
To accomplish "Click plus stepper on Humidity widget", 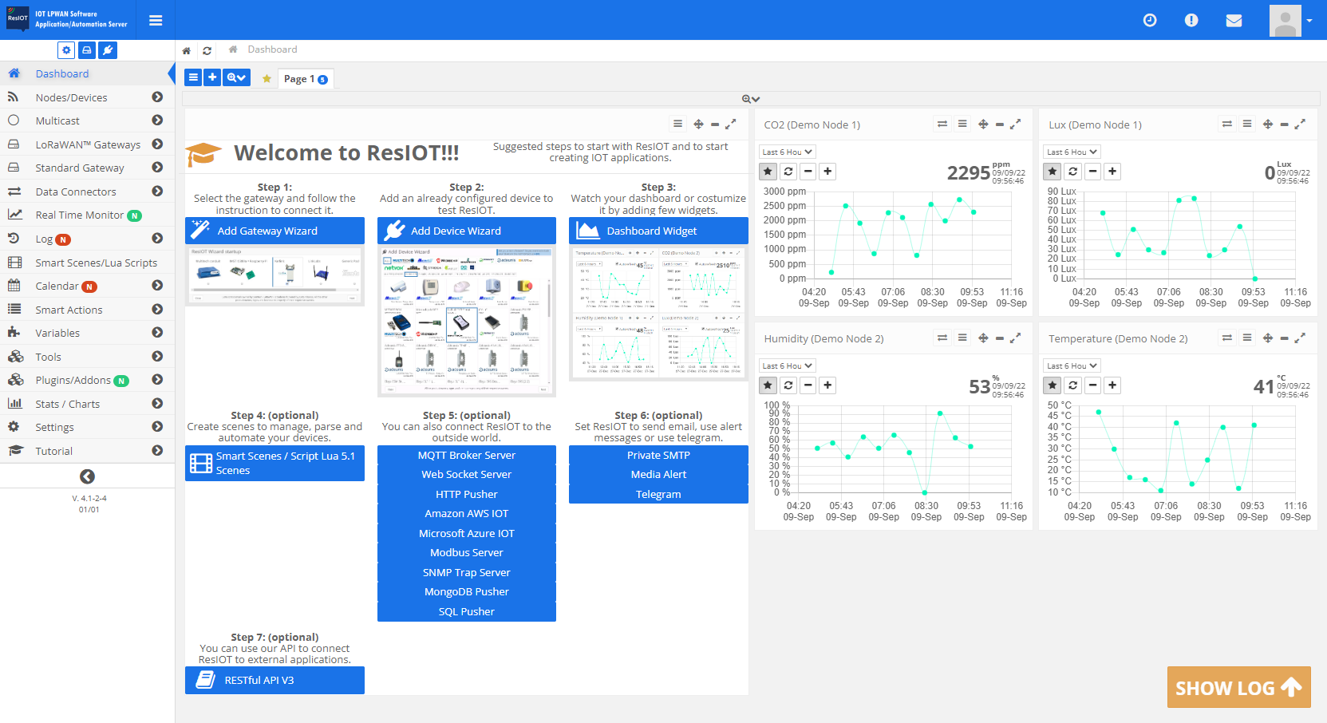I will point(828,385).
